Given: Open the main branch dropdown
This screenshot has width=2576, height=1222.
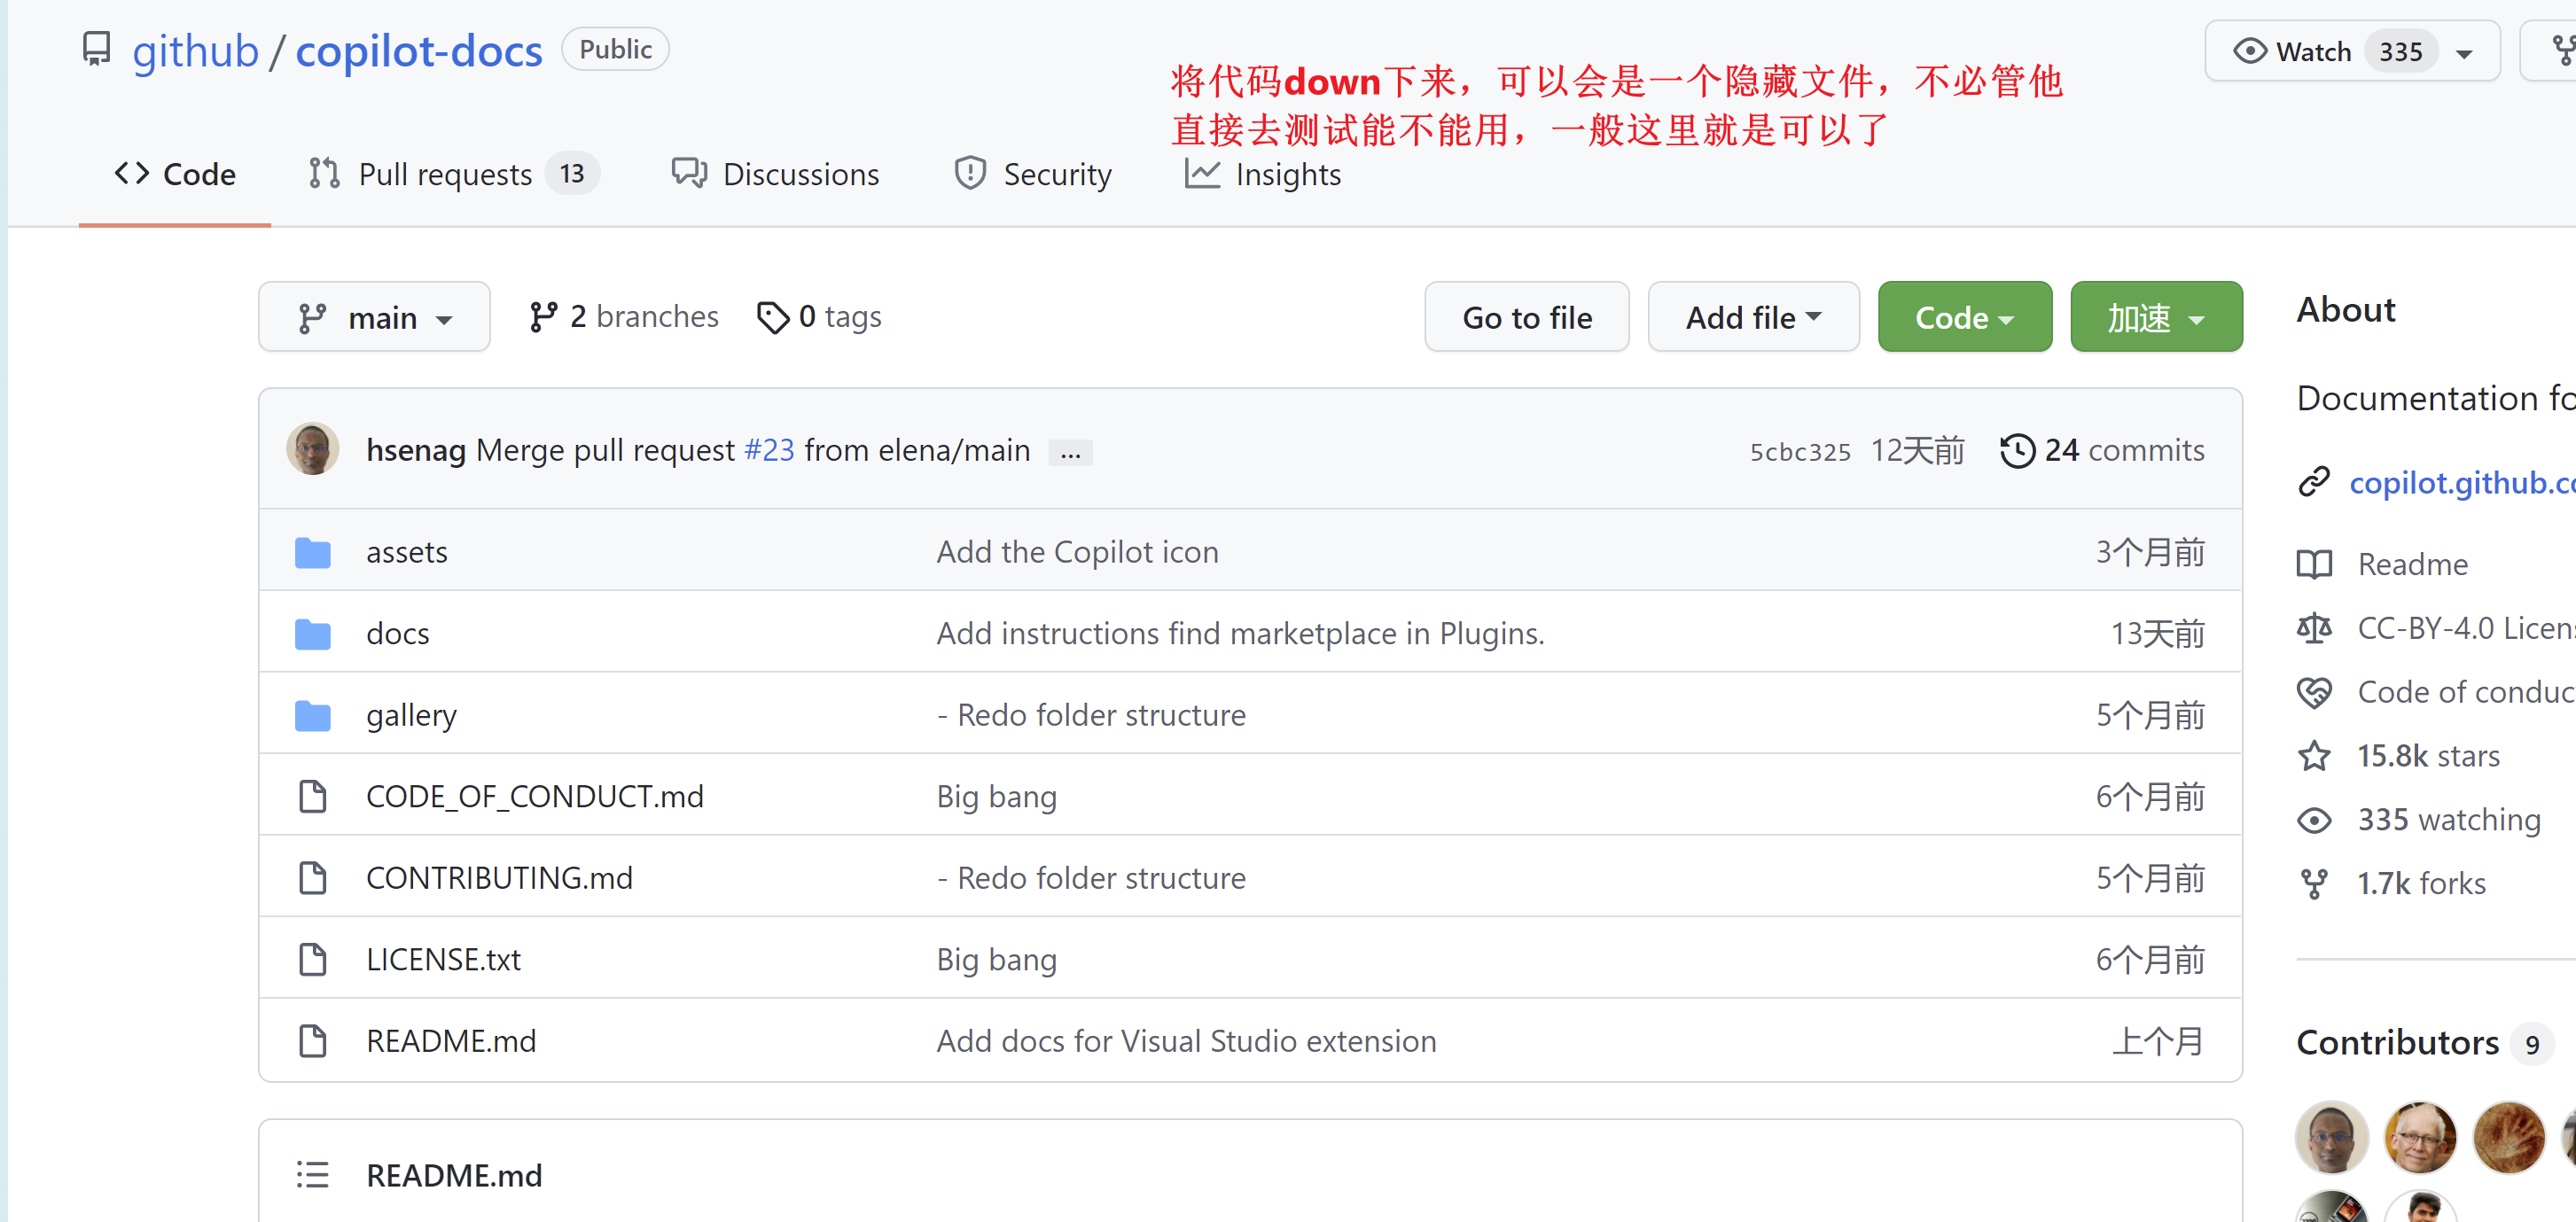Looking at the screenshot, I should (374, 317).
